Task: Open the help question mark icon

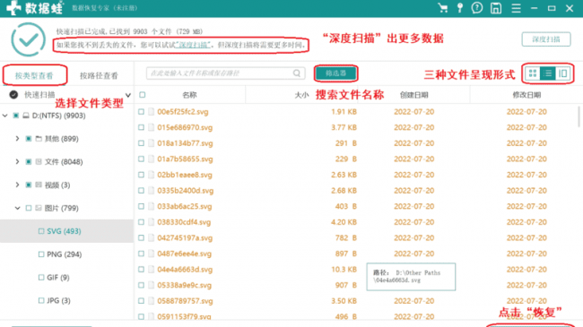Action: (x=477, y=8)
